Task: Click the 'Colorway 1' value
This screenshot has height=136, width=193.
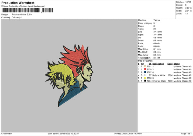Action: [17, 17]
